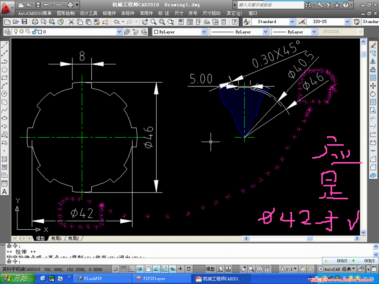Select the Move modify tool
The image size is (379, 284).
coord(373,86)
